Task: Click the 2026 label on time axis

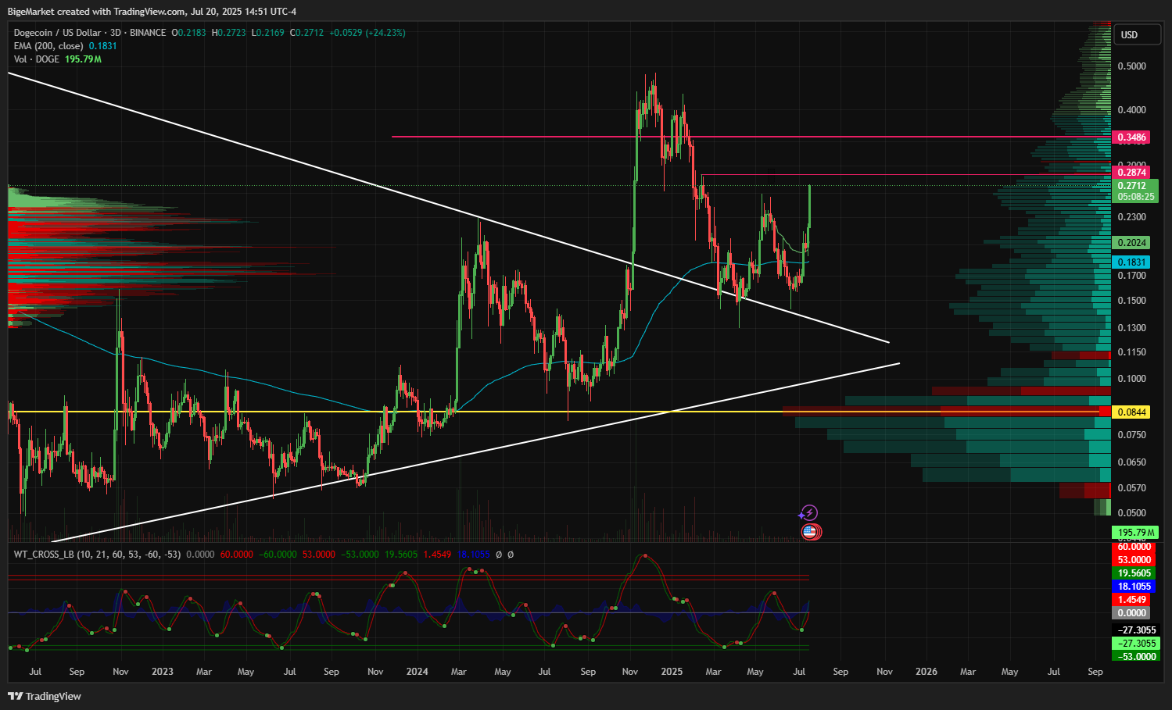Action: pyautogui.click(x=926, y=672)
